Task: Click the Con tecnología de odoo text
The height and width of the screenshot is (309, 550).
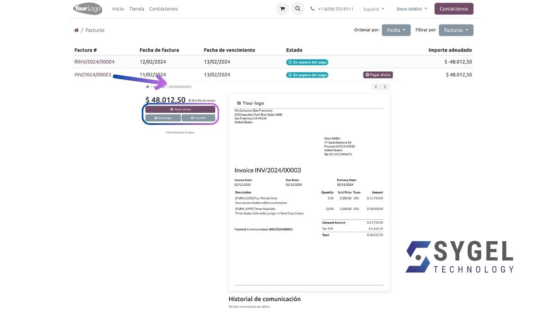Action: tap(180, 132)
